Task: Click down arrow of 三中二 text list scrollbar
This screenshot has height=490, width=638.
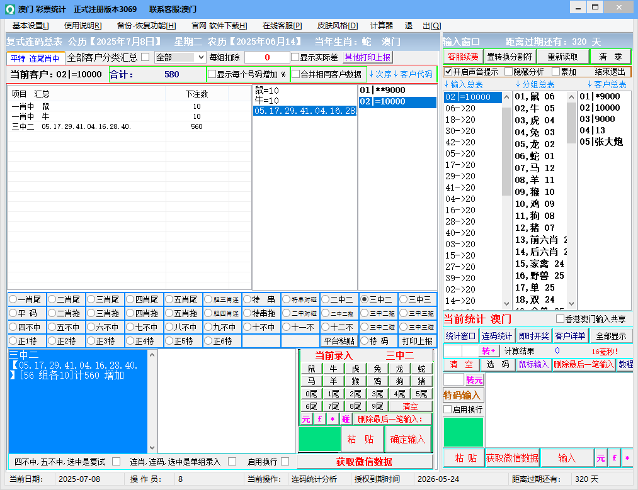Action: (x=152, y=447)
